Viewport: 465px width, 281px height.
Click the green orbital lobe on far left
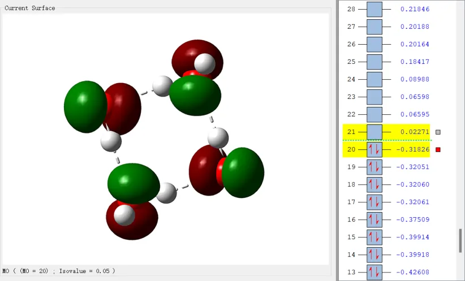coord(85,107)
